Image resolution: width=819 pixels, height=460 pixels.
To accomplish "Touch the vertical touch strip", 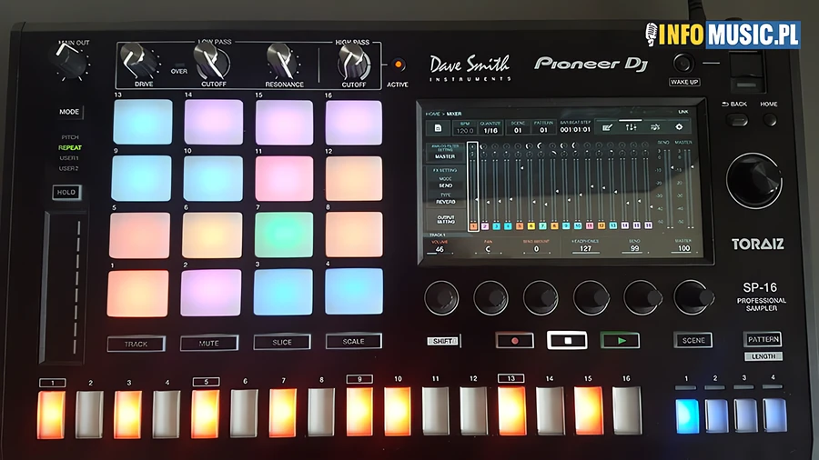I will pyautogui.click(x=64, y=288).
